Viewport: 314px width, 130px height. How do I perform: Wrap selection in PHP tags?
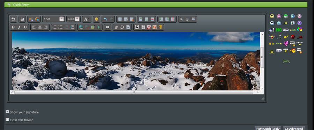click(x=128, y=27)
